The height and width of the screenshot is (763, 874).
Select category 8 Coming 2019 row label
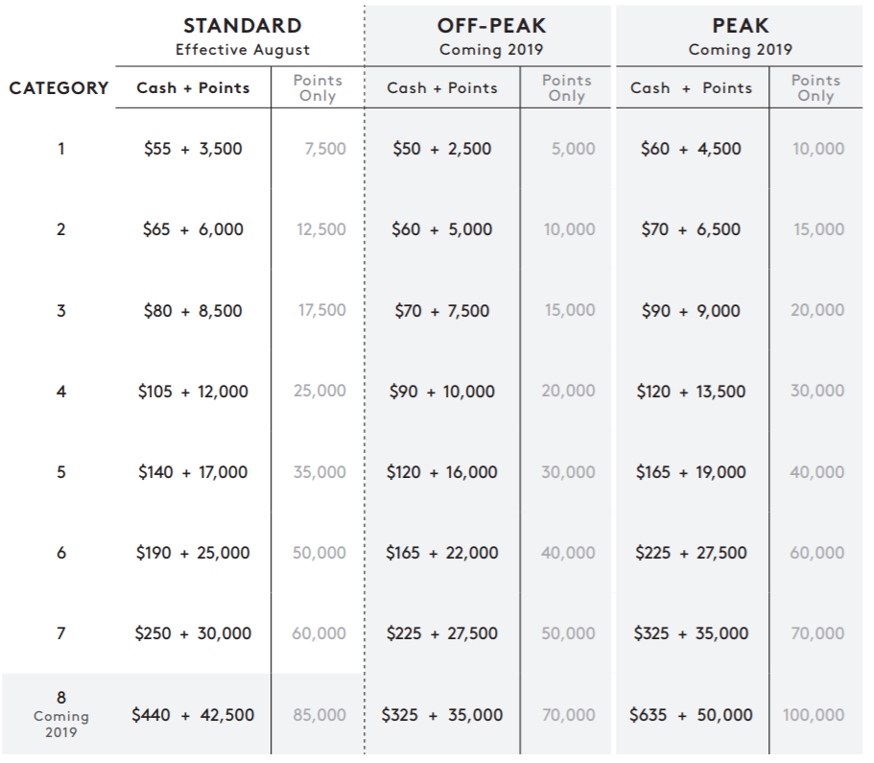[x=61, y=714]
